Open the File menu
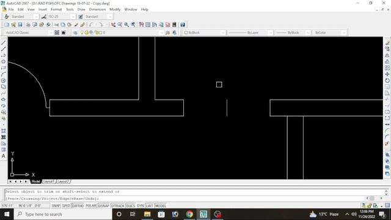Screen dimensions: 391x220 (11, 9)
